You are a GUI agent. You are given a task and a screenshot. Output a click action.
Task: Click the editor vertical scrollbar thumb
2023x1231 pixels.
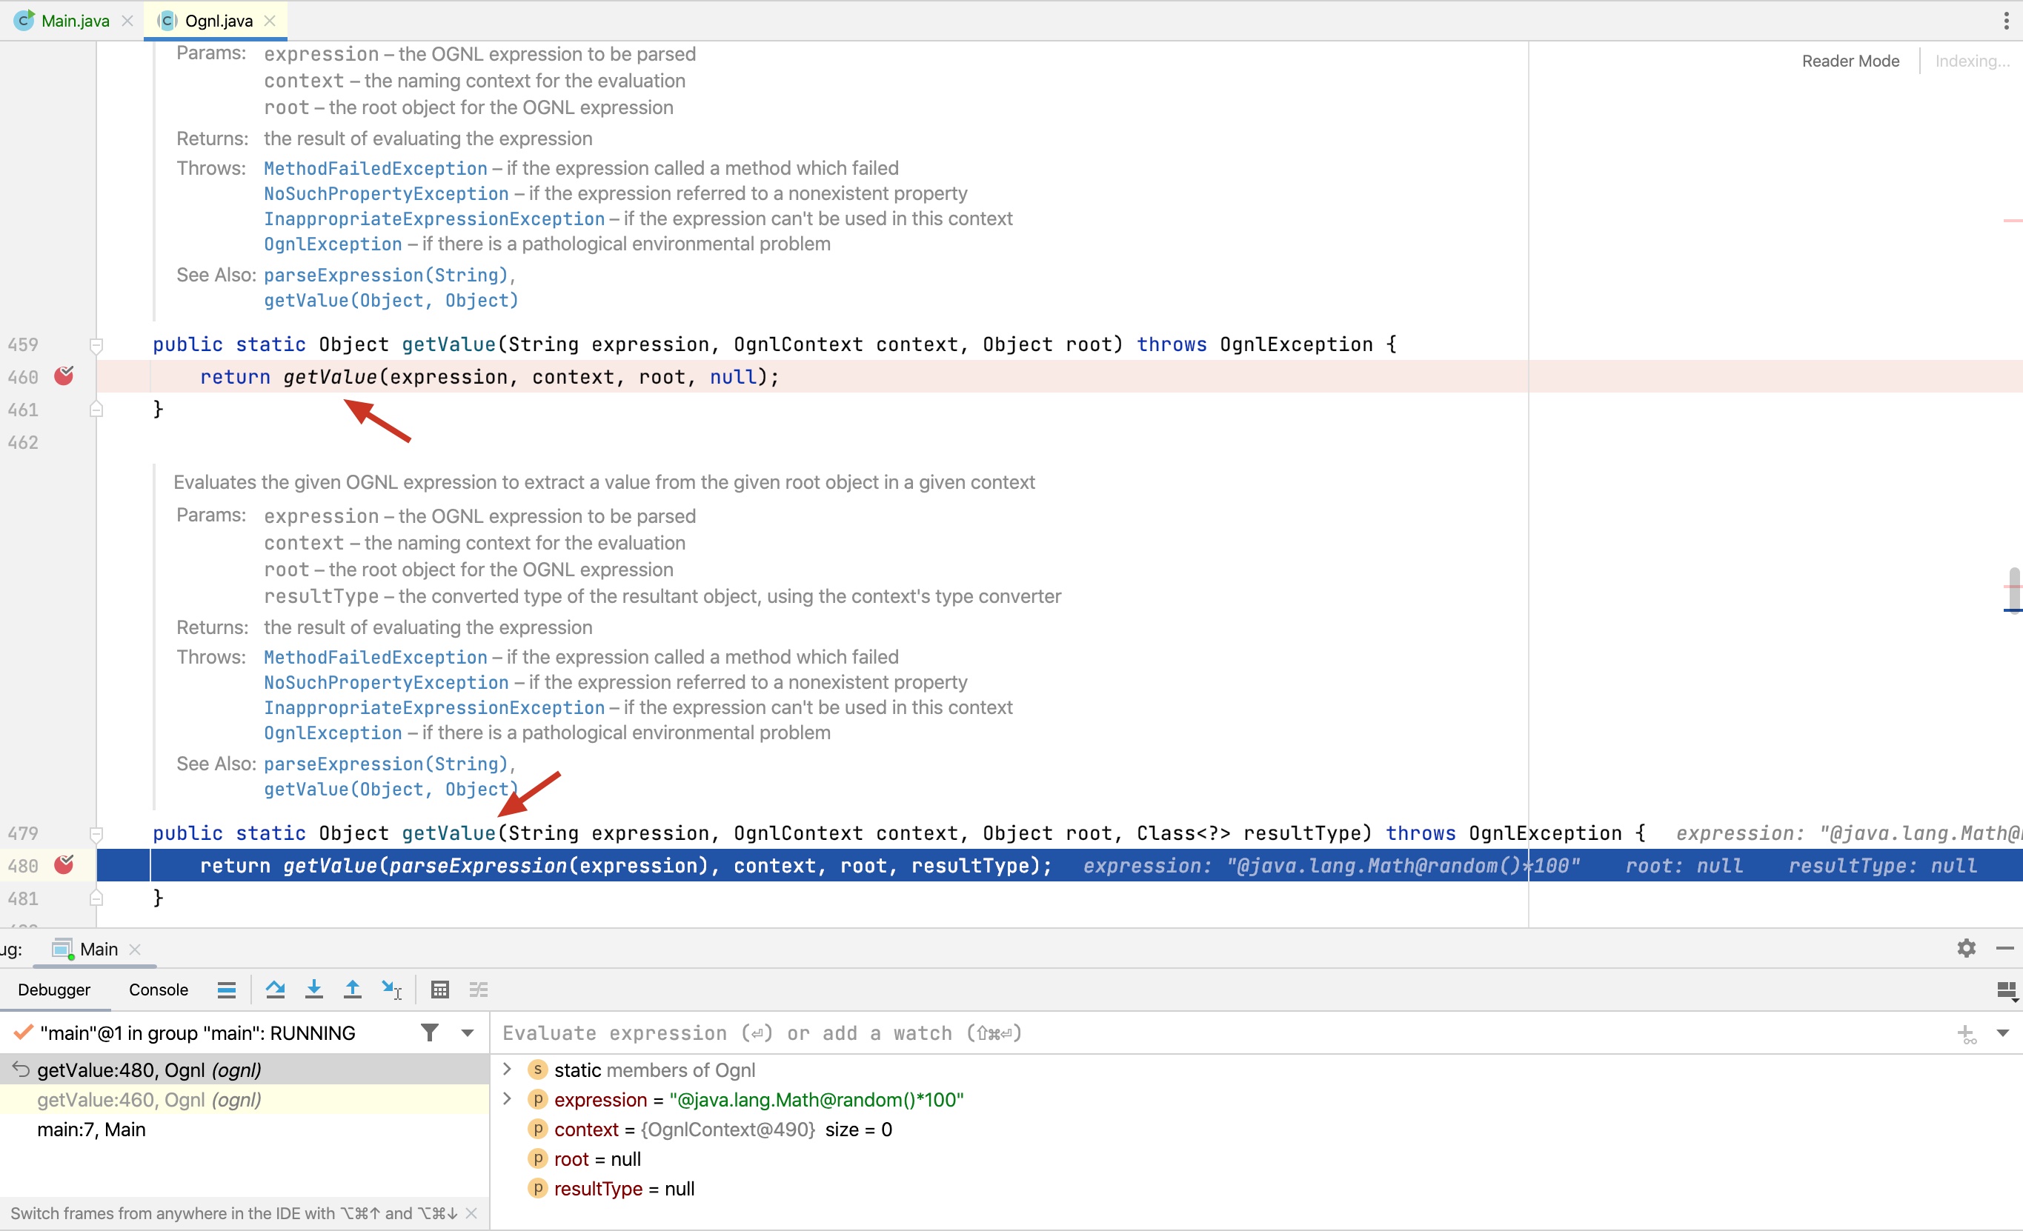(x=2013, y=590)
